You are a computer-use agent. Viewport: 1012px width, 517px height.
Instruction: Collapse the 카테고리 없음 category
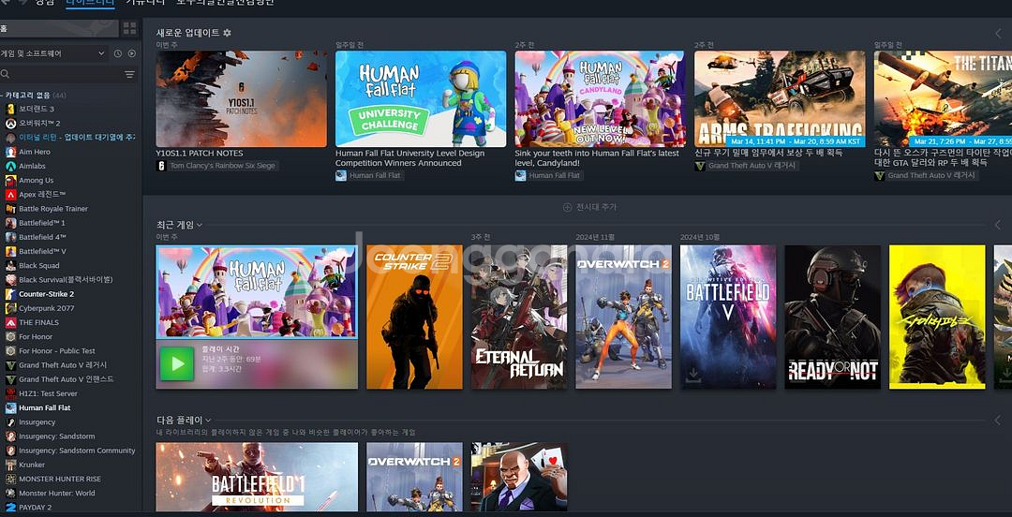pyautogui.click(x=36, y=95)
